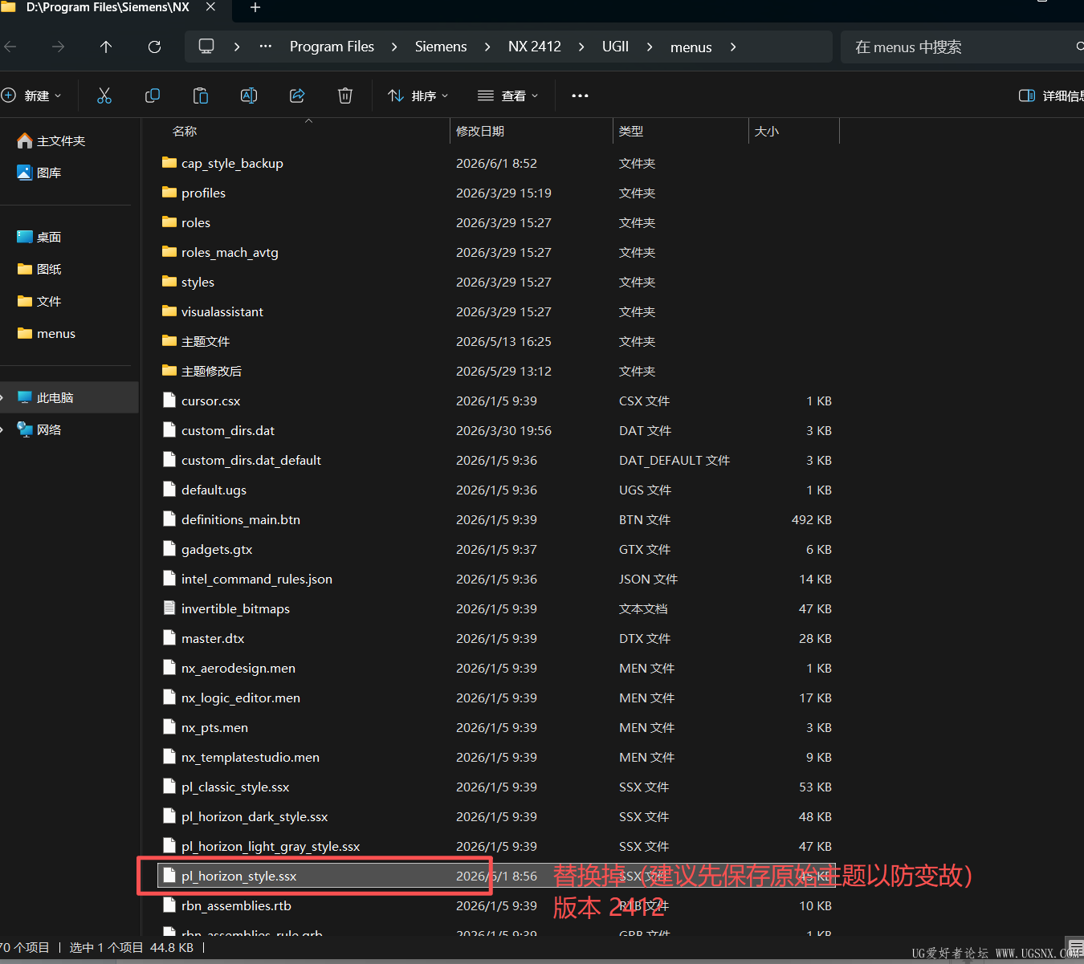
Task: Navigate to Program Files breadcrumb
Action: [332, 47]
